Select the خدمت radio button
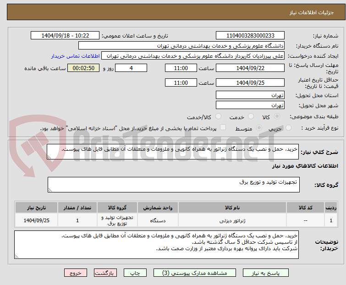This screenshot has width=346, height=285. [x=251, y=116]
